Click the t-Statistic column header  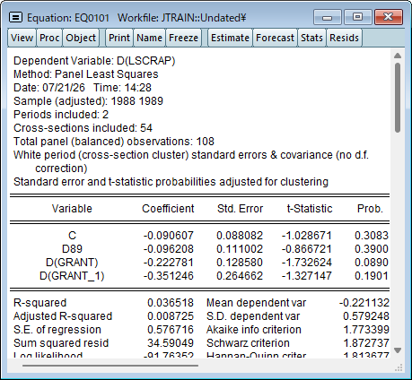(310, 209)
